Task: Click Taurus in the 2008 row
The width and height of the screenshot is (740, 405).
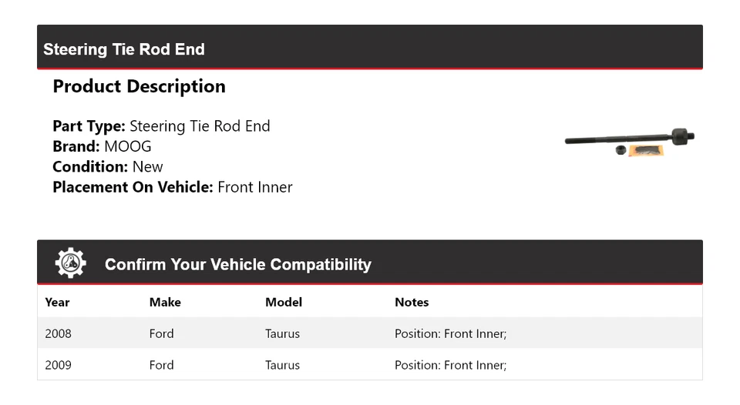Action: pos(282,333)
